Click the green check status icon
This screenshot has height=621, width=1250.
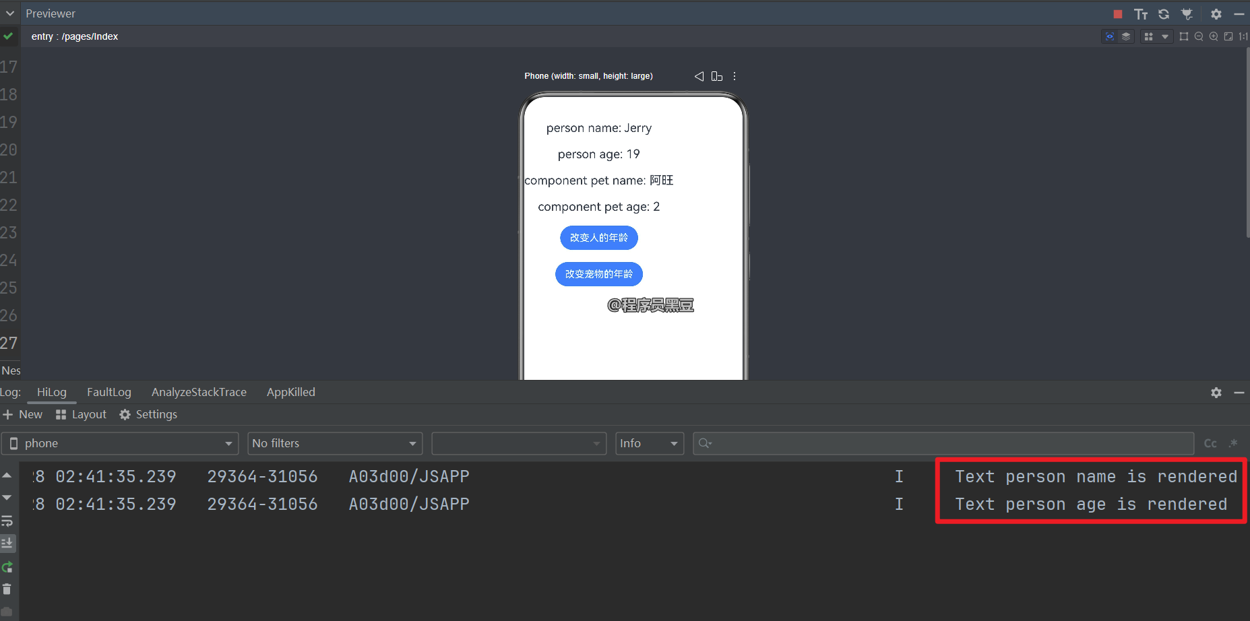click(x=8, y=36)
